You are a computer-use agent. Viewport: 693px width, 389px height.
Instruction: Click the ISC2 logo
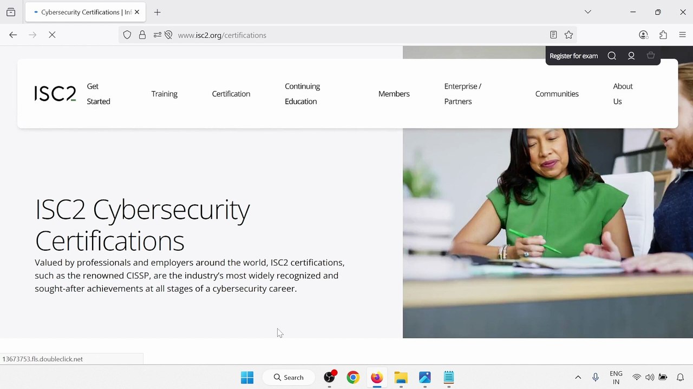[55, 93]
